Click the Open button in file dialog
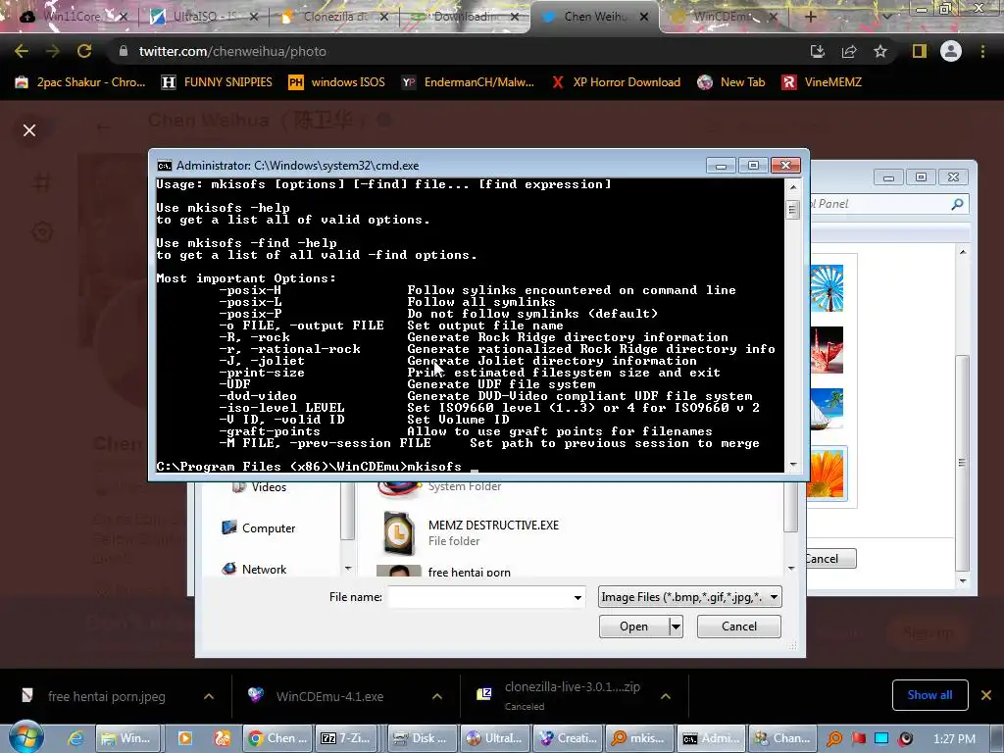 (634, 627)
